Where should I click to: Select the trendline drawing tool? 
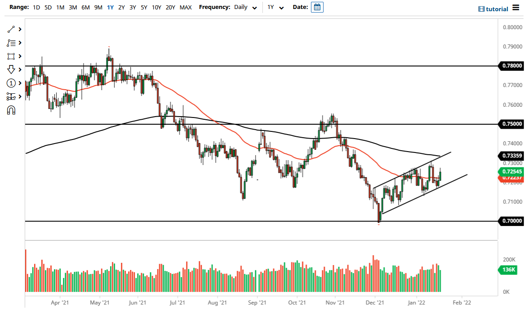coord(11,29)
